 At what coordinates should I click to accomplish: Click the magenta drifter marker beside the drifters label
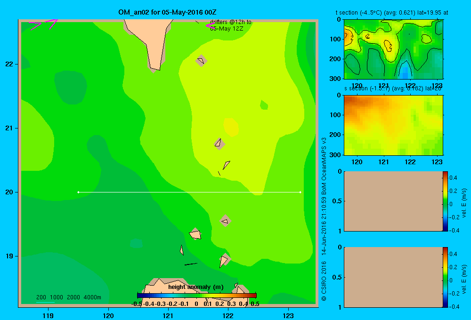pos(210,26)
